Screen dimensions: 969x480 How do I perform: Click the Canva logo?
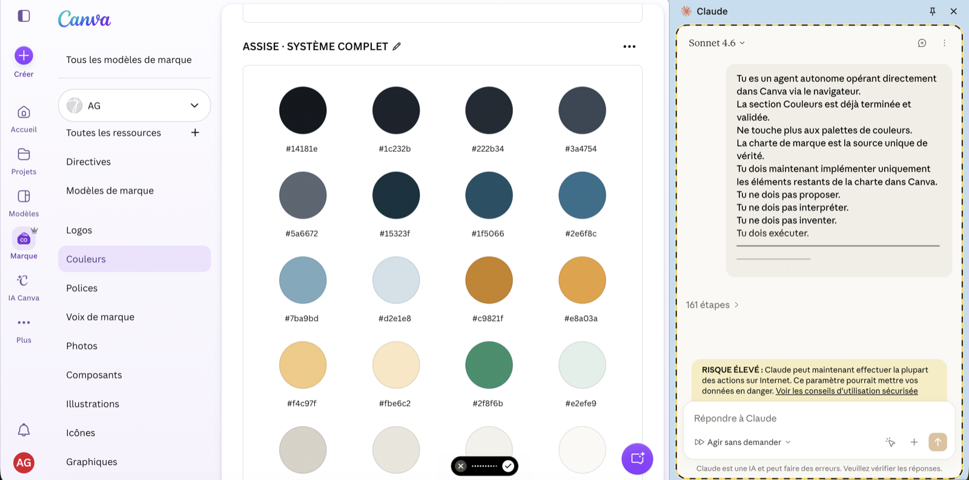(x=84, y=19)
